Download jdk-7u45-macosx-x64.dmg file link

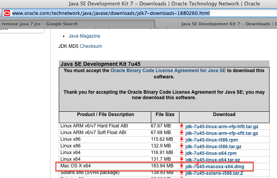(216, 166)
